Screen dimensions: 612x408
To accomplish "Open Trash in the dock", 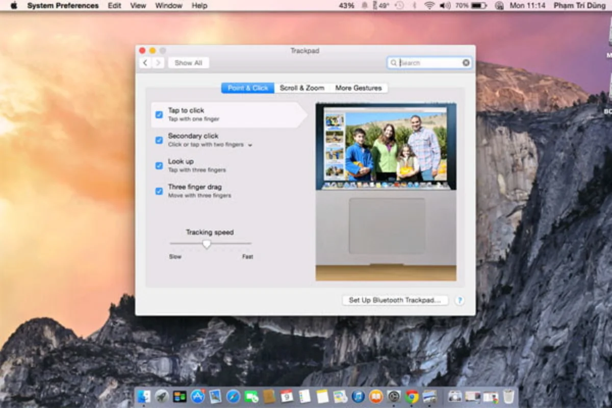I will (x=508, y=396).
